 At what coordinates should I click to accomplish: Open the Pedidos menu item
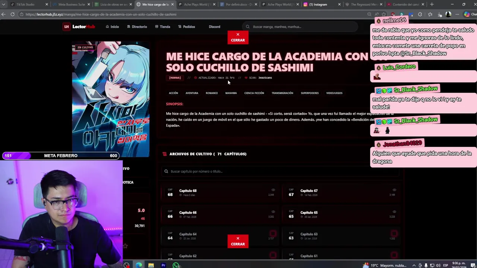click(186, 27)
